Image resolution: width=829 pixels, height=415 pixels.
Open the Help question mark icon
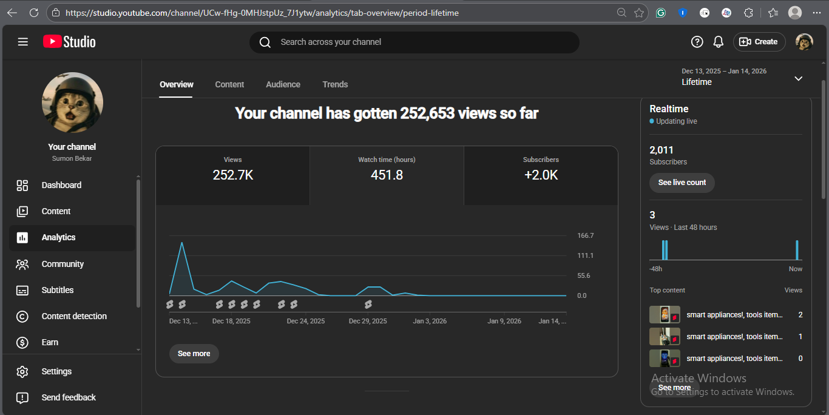[697, 42]
